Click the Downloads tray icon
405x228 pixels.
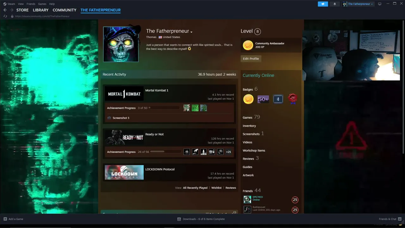pyautogui.click(x=179, y=219)
